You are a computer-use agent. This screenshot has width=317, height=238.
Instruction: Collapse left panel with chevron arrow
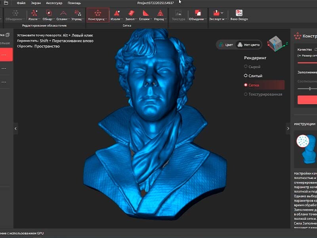16,129
